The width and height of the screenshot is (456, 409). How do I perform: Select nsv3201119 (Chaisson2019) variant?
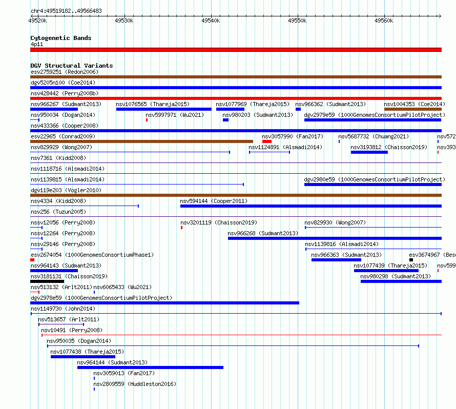[182, 228]
